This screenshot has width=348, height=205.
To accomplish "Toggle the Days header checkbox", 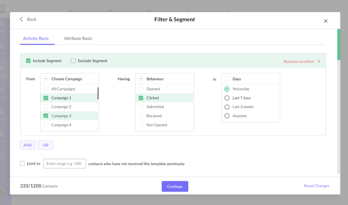I will coord(226,79).
